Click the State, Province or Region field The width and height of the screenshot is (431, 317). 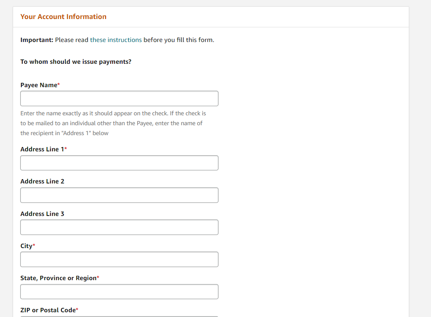click(x=119, y=292)
